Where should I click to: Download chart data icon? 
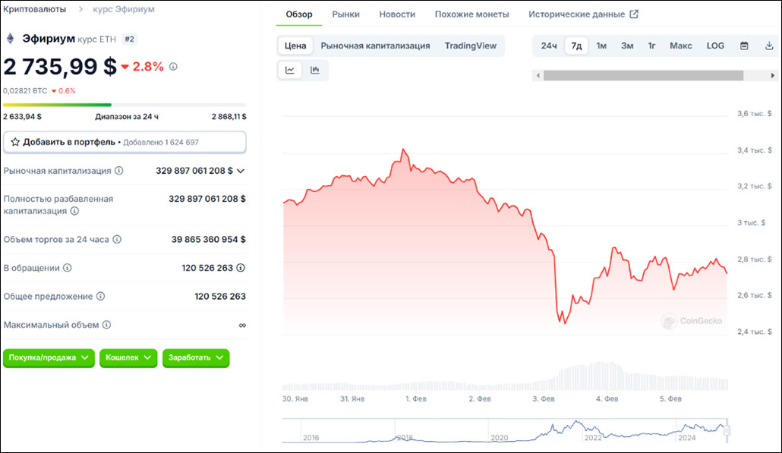click(x=769, y=46)
